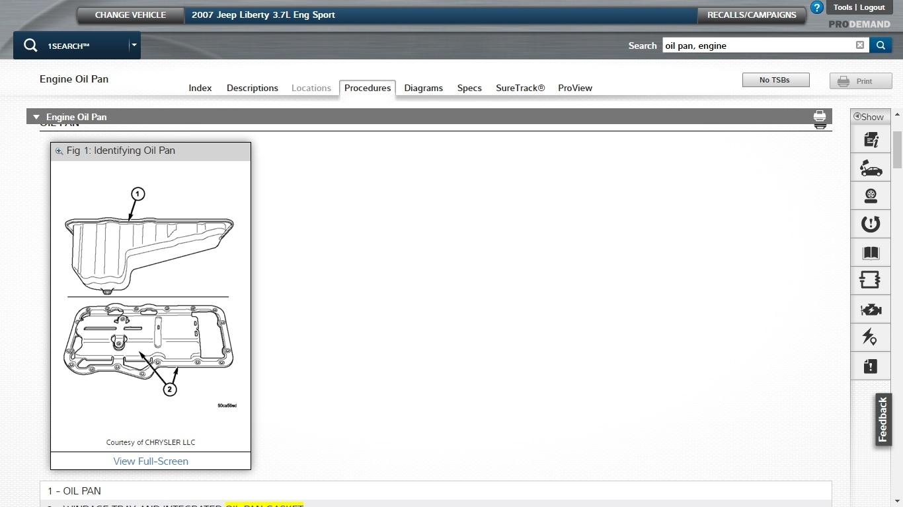Click the 1Search magnifying glass icon
The width and height of the screenshot is (903, 507).
click(x=30, y=45)
